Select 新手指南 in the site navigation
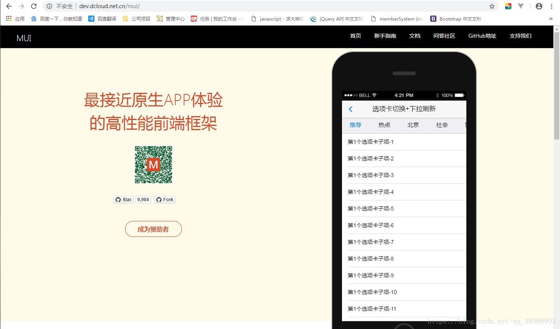 pyautogui.click(x=385, y=36)
